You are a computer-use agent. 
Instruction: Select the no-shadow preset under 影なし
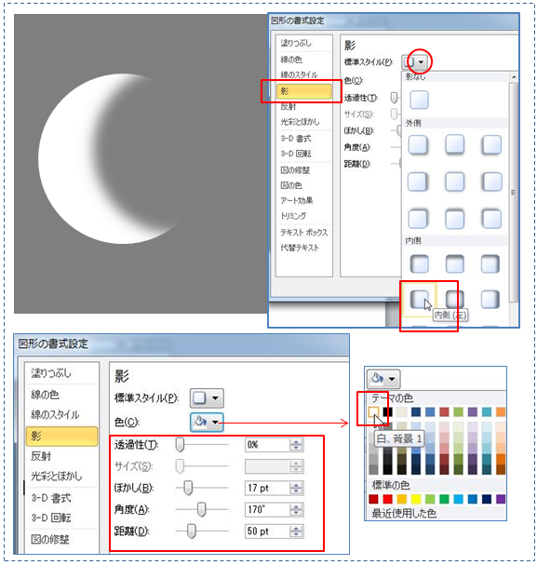coord(419,100)
